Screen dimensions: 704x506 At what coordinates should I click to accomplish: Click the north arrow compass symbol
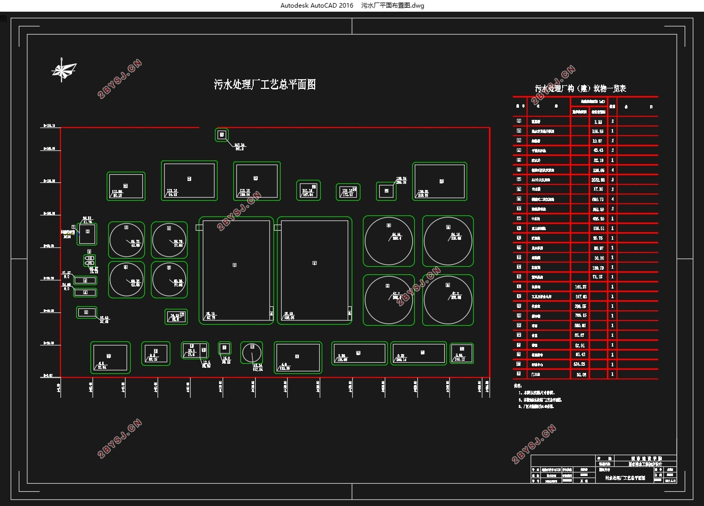63,70
